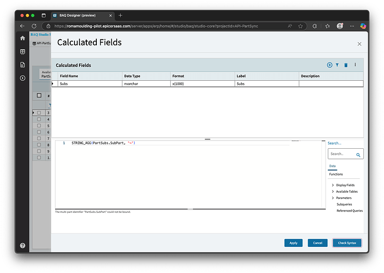Click inside the expression code editor line 1
Viewport: 384px width, 273px height.
click(181, 143)
